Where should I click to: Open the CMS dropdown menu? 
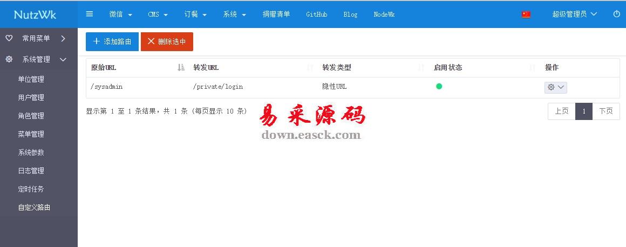[158, 15]
